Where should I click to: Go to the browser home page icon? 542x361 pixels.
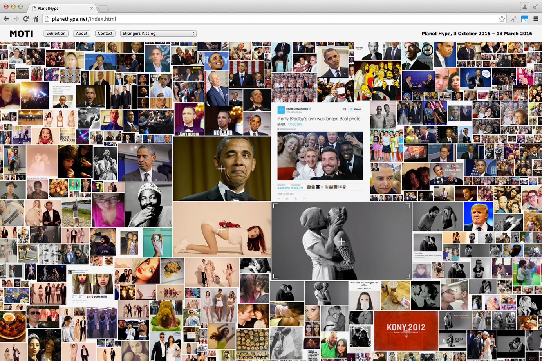[36, 19]
